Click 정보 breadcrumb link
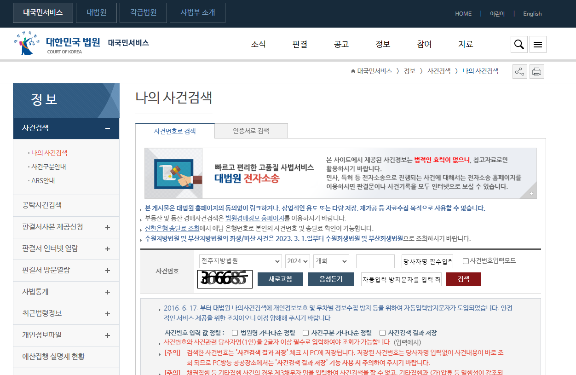The image size is (576, 375). pos(409,71)
